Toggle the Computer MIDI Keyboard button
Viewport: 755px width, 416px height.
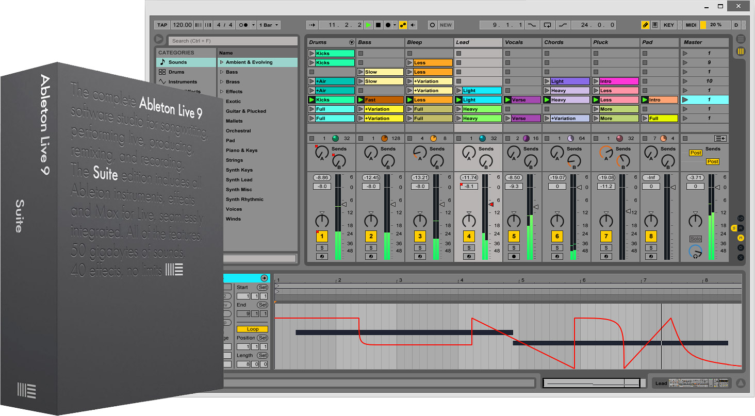655,25
